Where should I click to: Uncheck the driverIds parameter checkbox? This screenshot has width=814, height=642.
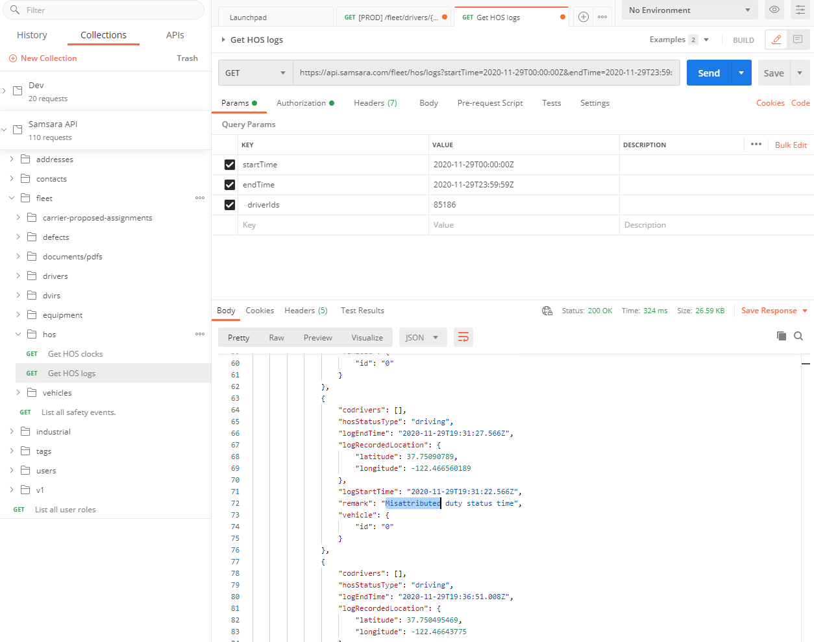coord(229,204)
